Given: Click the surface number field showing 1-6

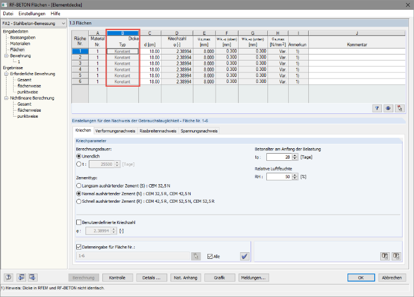Looking at the screenshot, I should coord(133,256).
